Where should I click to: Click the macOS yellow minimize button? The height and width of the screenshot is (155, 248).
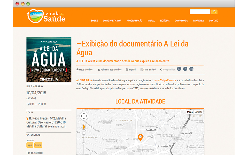(23, 4)
